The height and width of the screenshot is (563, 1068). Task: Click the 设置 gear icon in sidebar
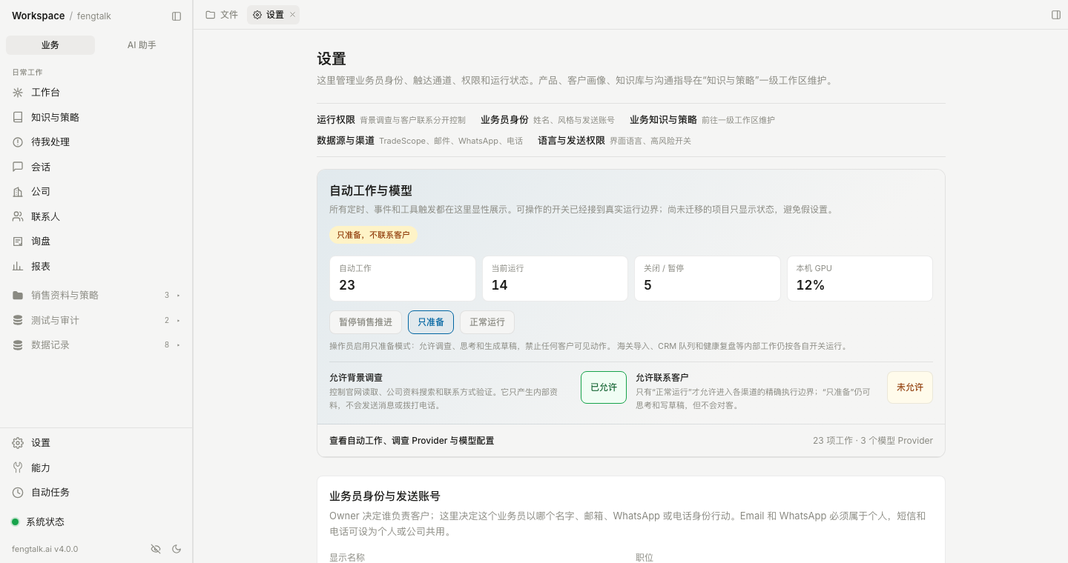[x=18, y=443]
